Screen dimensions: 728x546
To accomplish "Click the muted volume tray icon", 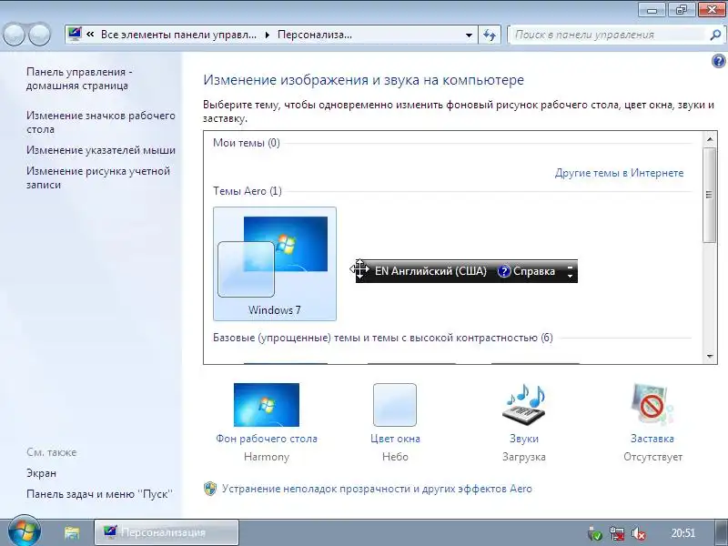I will 640,533.
